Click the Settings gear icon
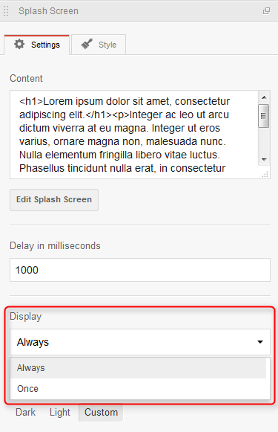The height and width of the screenshot is (432, 278). point(19,45)
